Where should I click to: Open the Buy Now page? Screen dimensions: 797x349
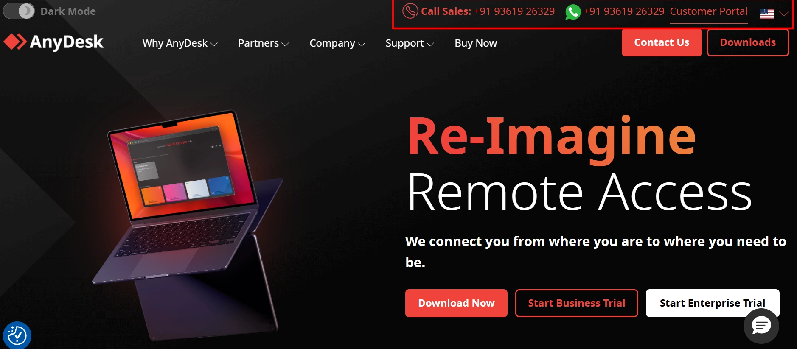(476, 43)
